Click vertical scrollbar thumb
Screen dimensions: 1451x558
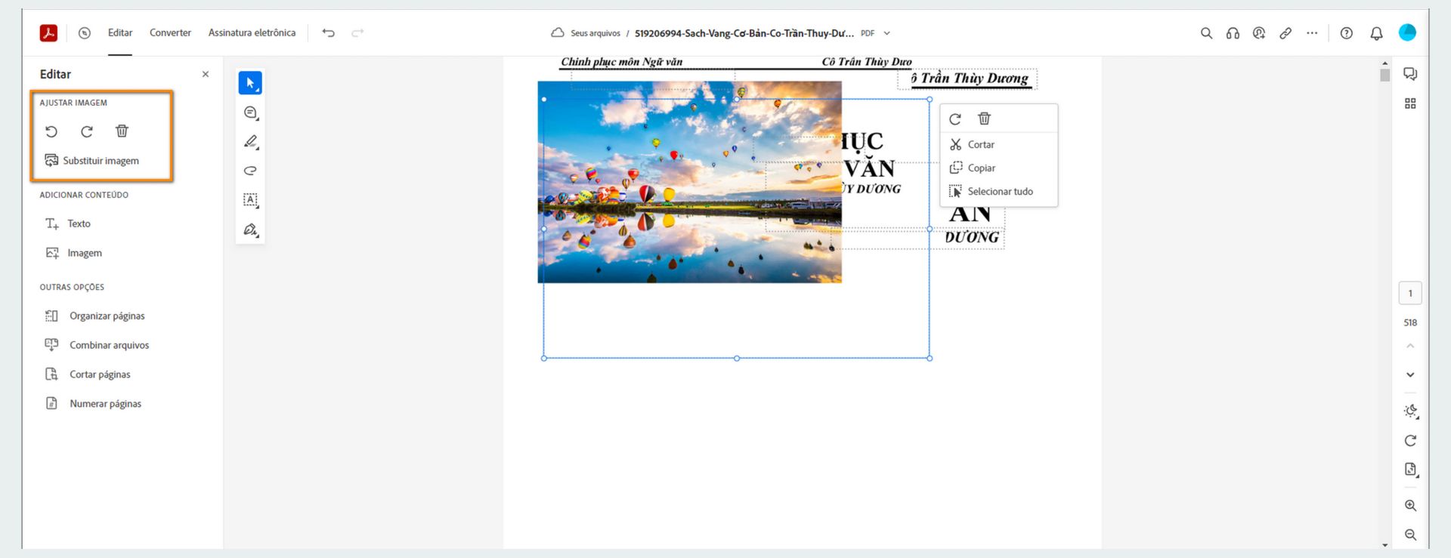coord(1384,75)
